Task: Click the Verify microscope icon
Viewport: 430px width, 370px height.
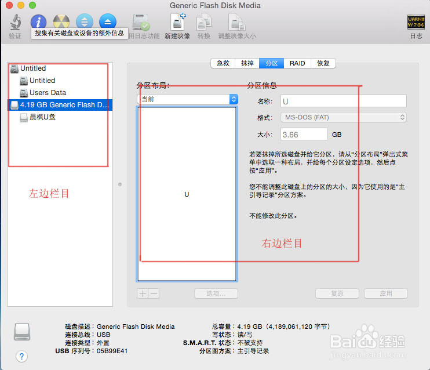Action: [x=15, y=22]
